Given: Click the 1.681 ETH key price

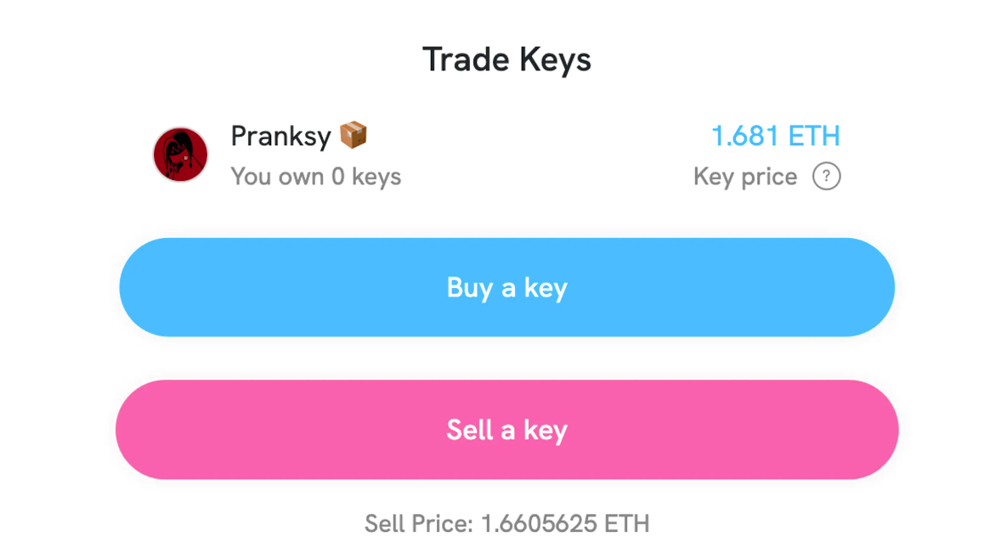Looking at the screenshot, I should pyautogui.click(x=775, y=136).
